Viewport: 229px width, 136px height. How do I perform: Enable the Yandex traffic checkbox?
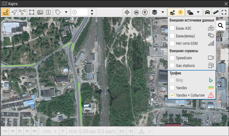point(172,88)
